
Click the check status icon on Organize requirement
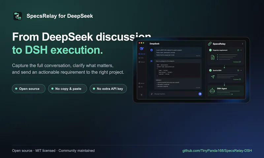pos(238,50)
